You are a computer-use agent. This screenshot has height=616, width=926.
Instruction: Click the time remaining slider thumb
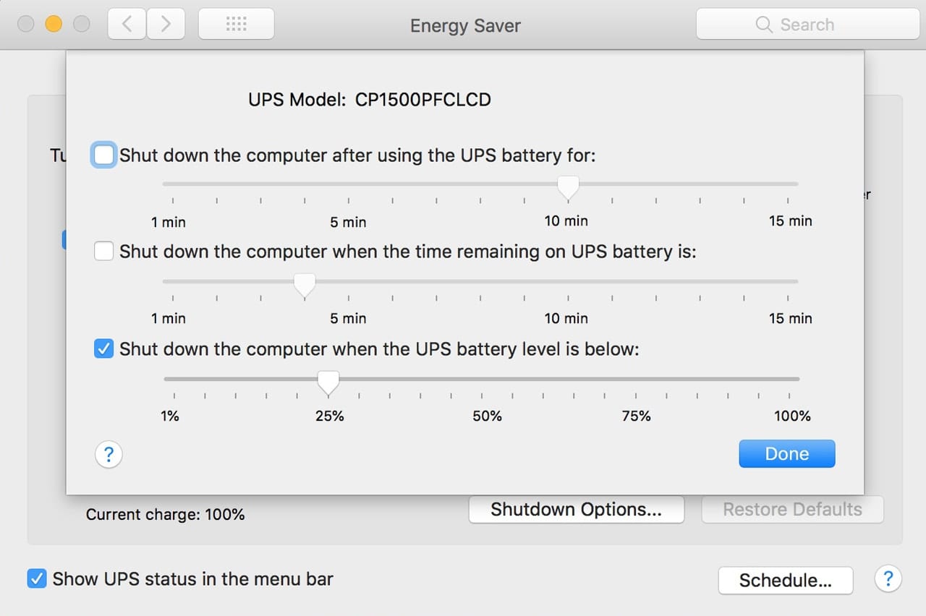tap(305, 284)
